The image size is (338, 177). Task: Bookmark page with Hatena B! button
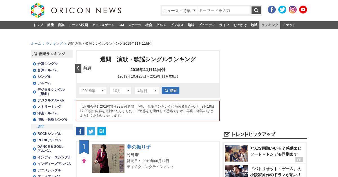click(102, 131)
